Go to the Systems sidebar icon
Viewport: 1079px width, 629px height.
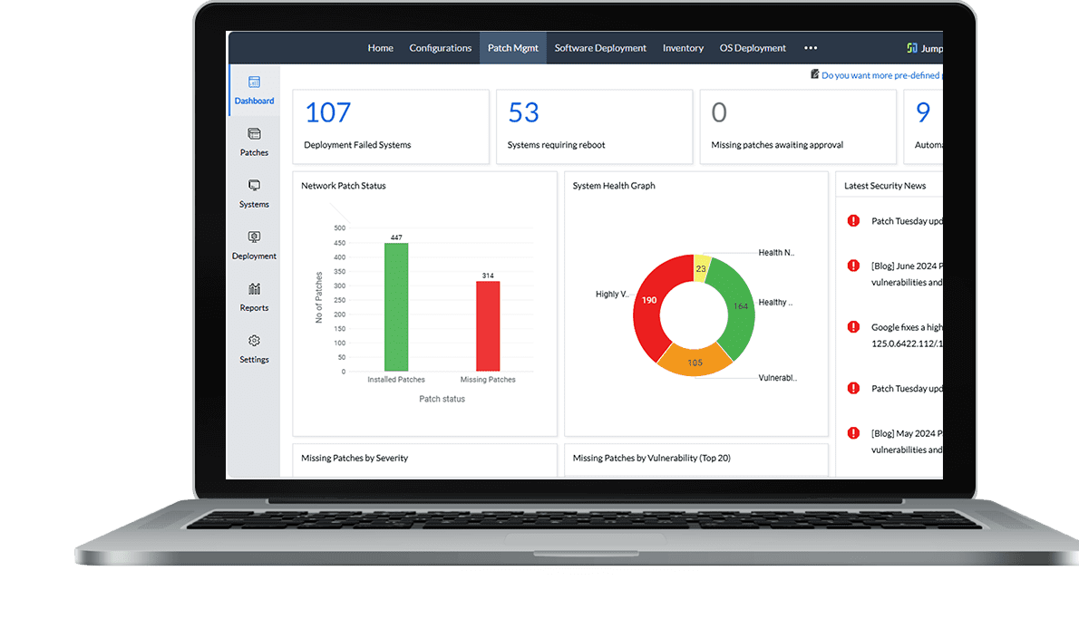click(x=254, y=186)
